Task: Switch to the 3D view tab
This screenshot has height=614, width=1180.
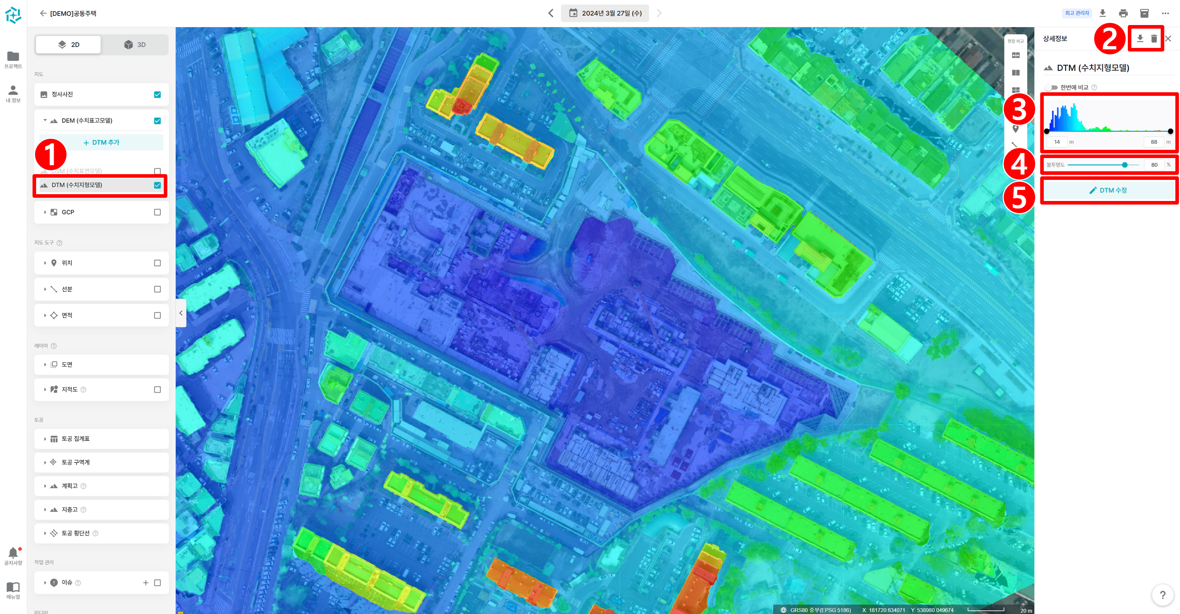Action: 135,44
